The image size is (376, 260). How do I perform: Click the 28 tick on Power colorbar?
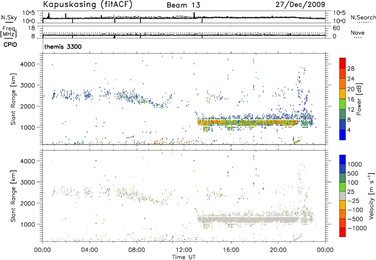click(351, 69)
